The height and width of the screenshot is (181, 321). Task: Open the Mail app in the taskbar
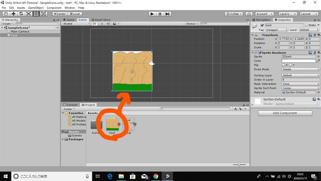144,176
